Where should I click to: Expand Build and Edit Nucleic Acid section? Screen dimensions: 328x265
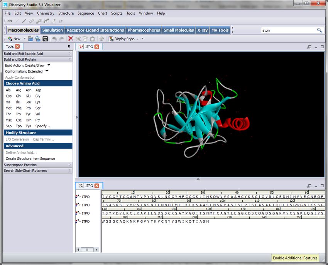38,54
